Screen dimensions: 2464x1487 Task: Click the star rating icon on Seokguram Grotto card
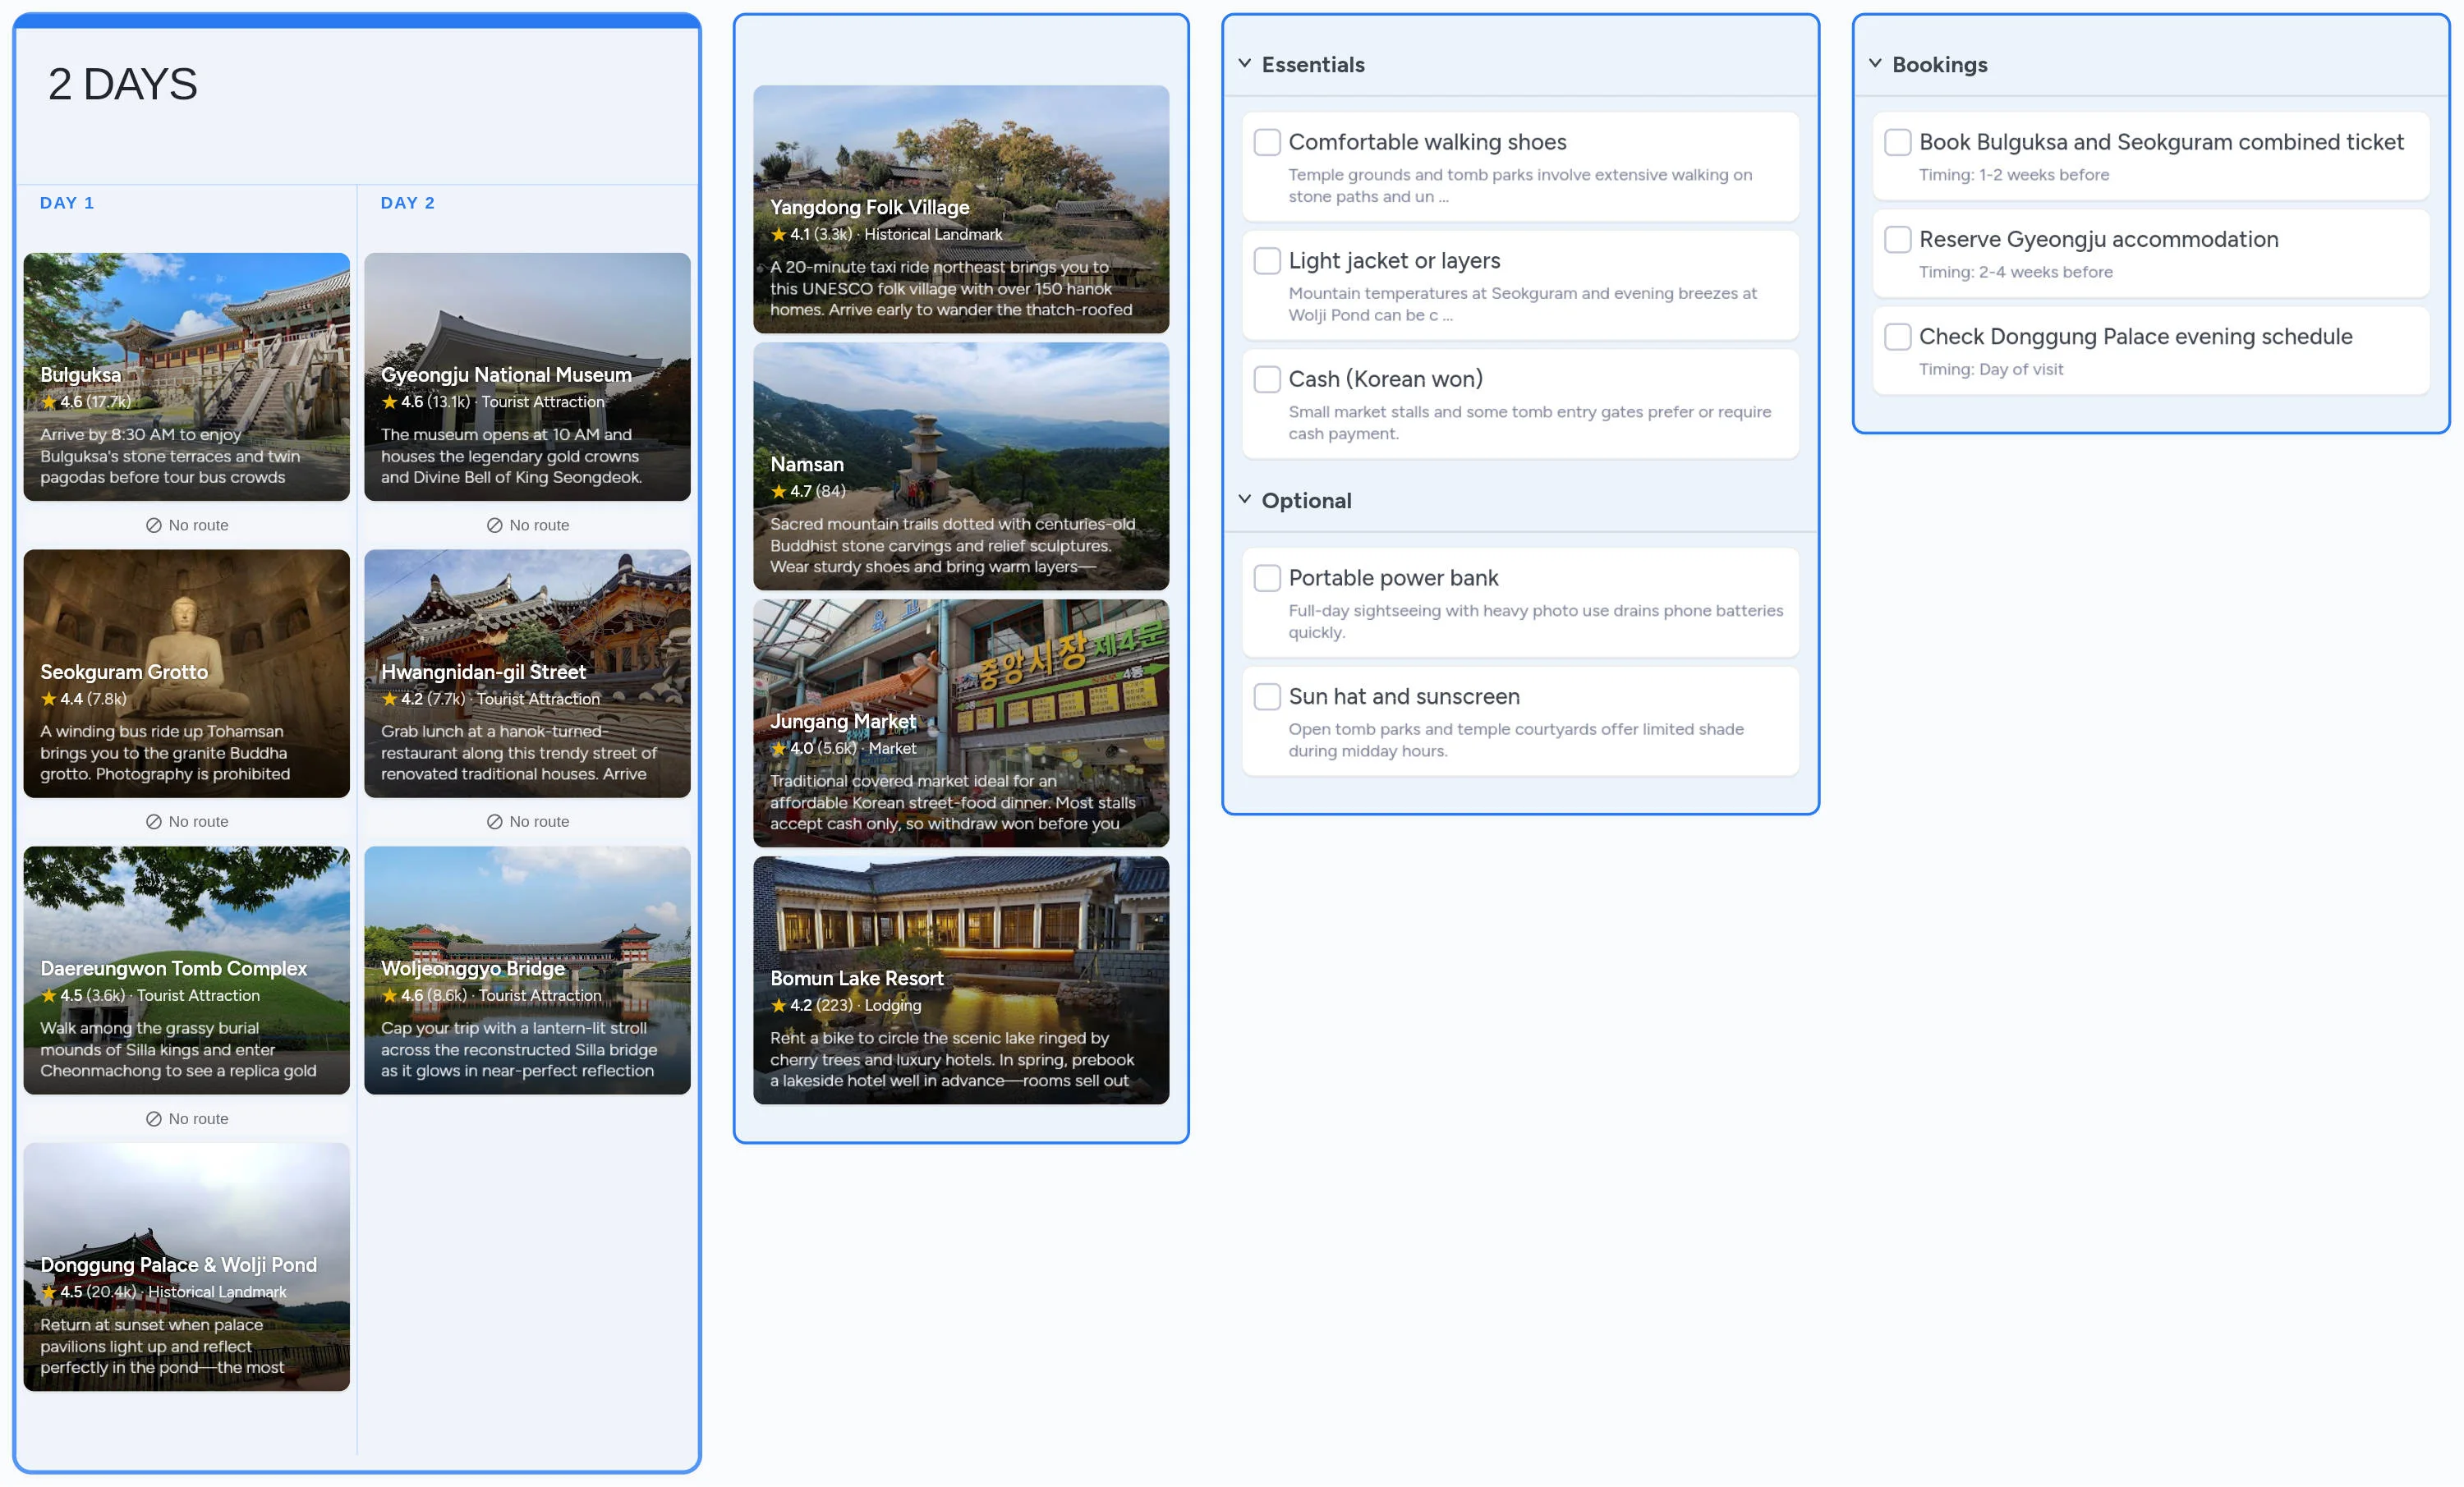(x=49, y=698)
